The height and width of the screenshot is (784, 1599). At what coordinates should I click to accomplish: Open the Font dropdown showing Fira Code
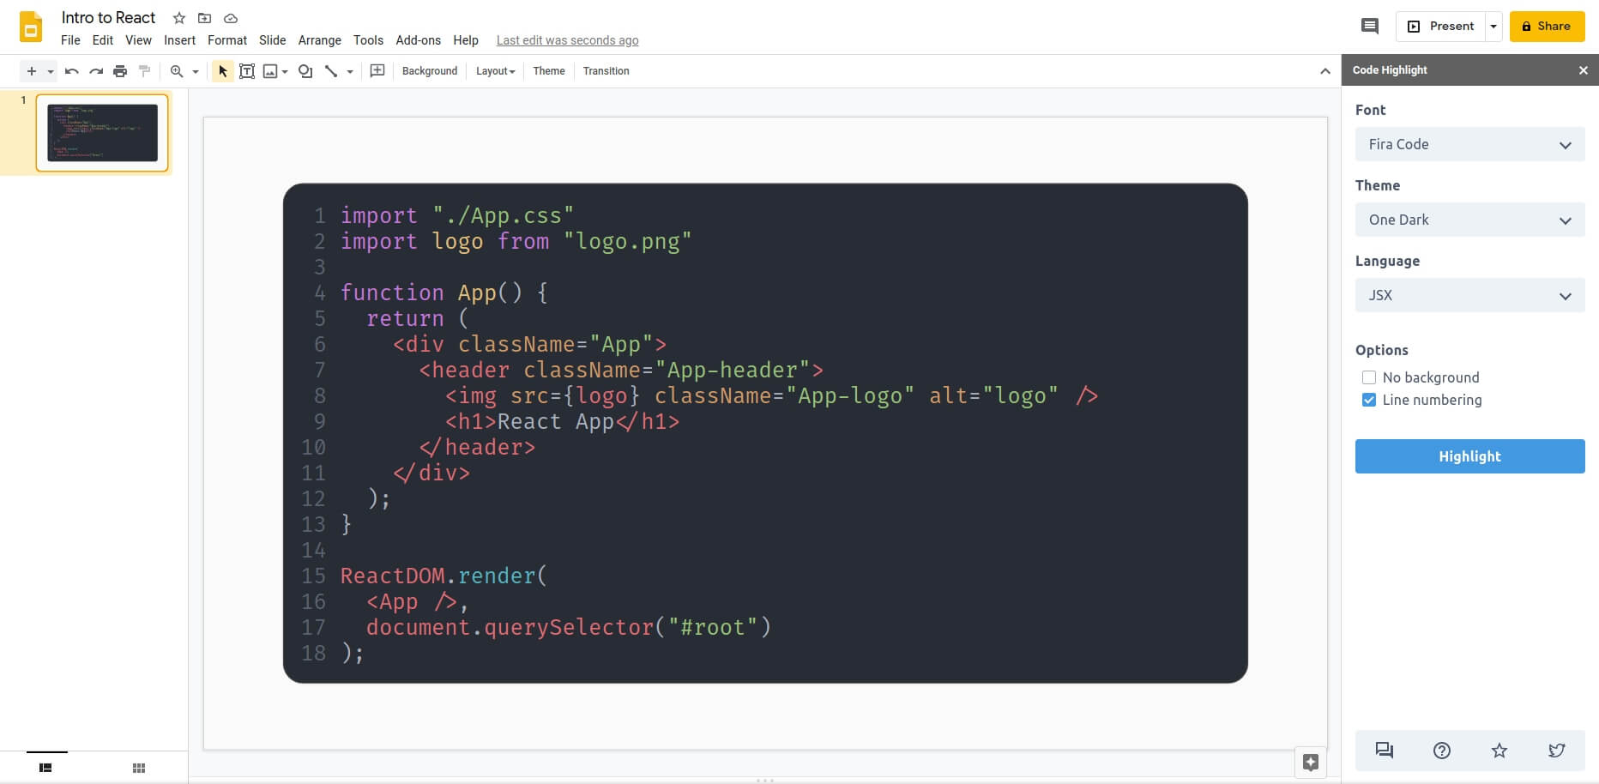(1469, 144)
